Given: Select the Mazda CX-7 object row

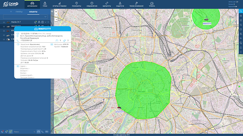Looking at the screenshot, I should click(x=25, y=22).
